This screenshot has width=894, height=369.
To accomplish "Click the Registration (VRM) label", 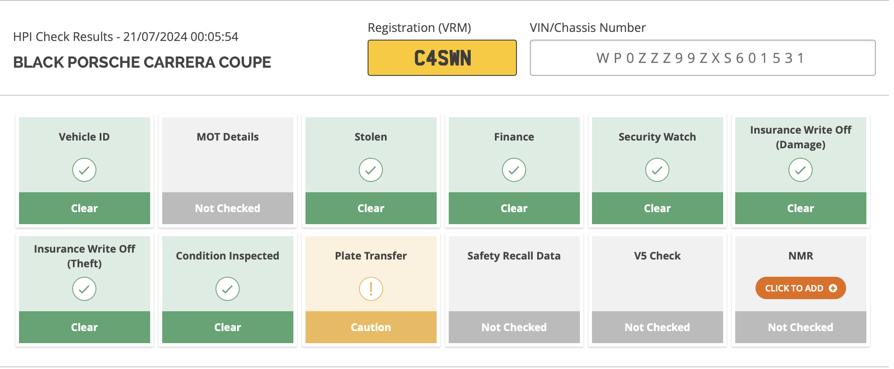I will click(419, 28).
